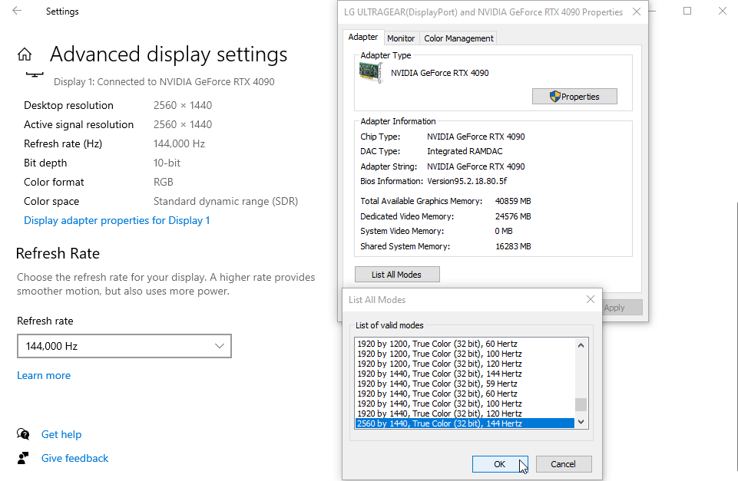Select 1920 by 1200, 100 Hertz mode
738x481 pixels.
[x=465, y=354]
